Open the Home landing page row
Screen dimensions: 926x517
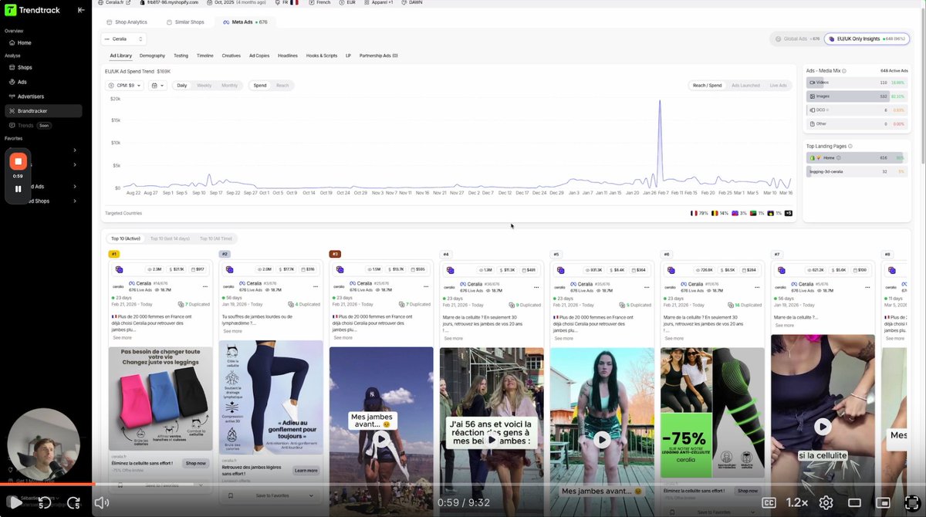tap(856, 157)
